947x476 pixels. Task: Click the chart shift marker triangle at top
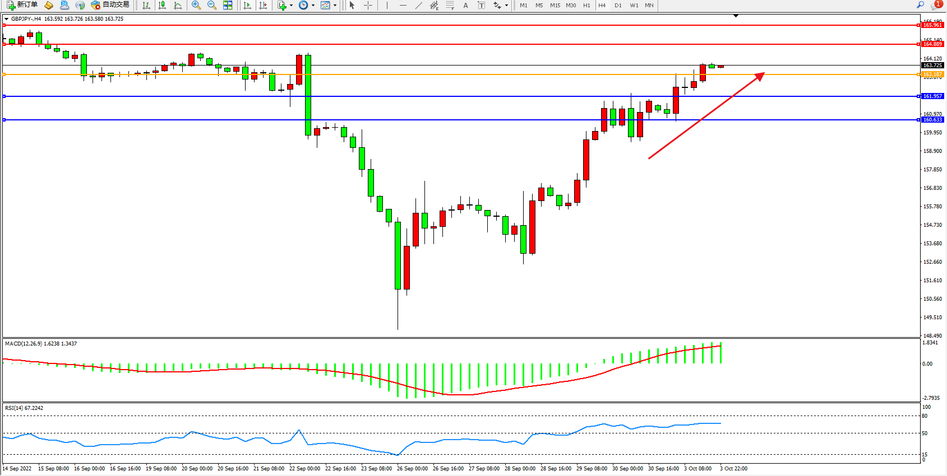[x=736, y=16]
